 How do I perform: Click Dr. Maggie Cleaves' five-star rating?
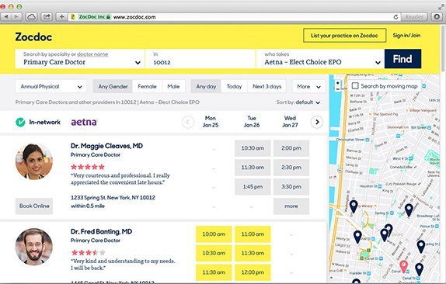pyautogui.click(x=88, y=167)
